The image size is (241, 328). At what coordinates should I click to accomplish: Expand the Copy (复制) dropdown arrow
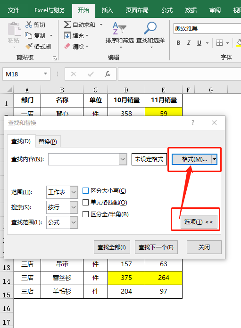tap(51, 35)
